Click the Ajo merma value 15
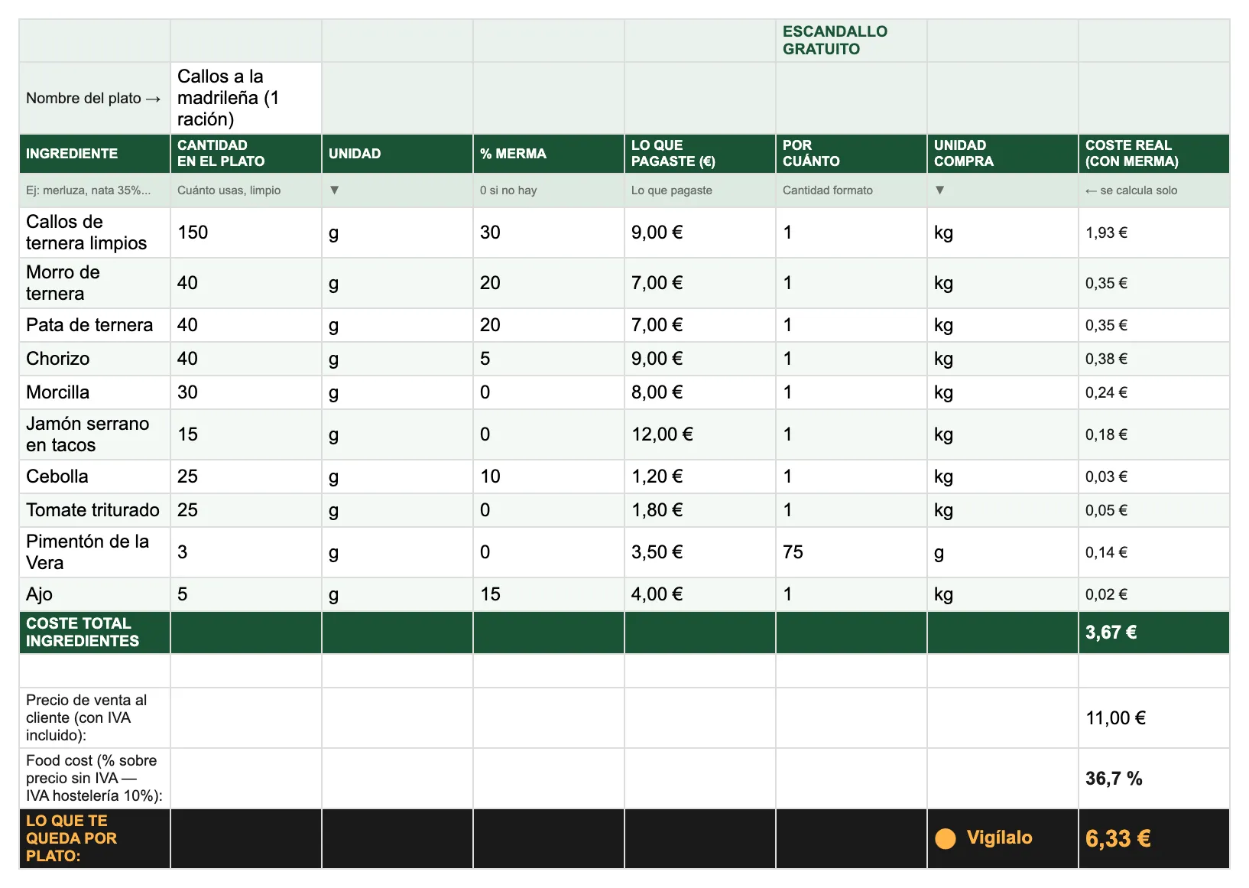The image size is (1249, 888). [x=548, y=594]
